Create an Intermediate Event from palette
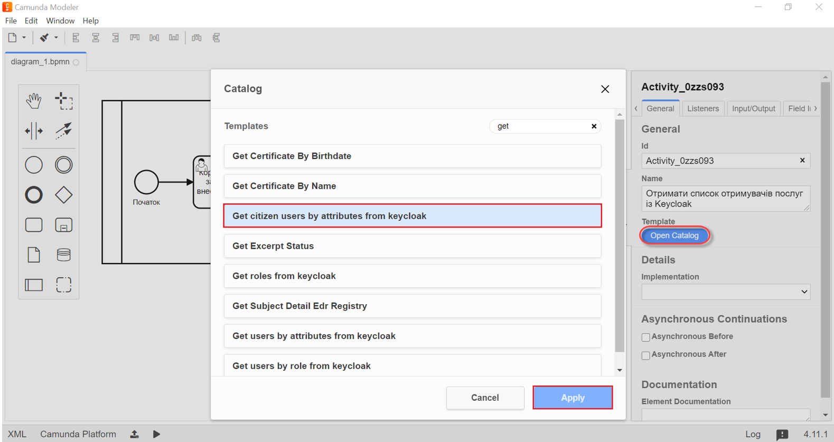 (64, 165)
